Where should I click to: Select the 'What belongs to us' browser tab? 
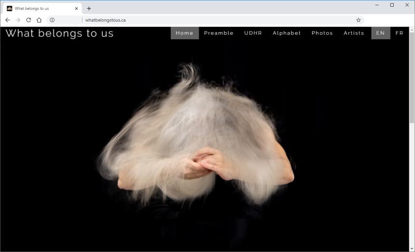coord(43,8)
